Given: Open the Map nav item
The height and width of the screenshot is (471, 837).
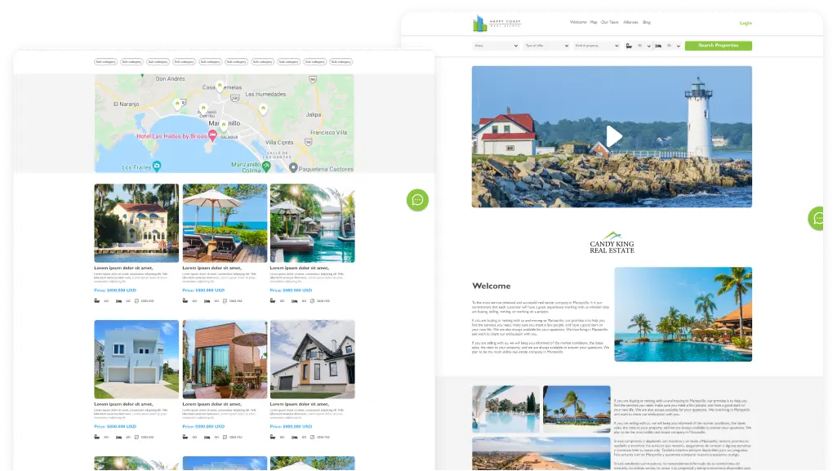Looking at the screenshot, I should point(594,22).
